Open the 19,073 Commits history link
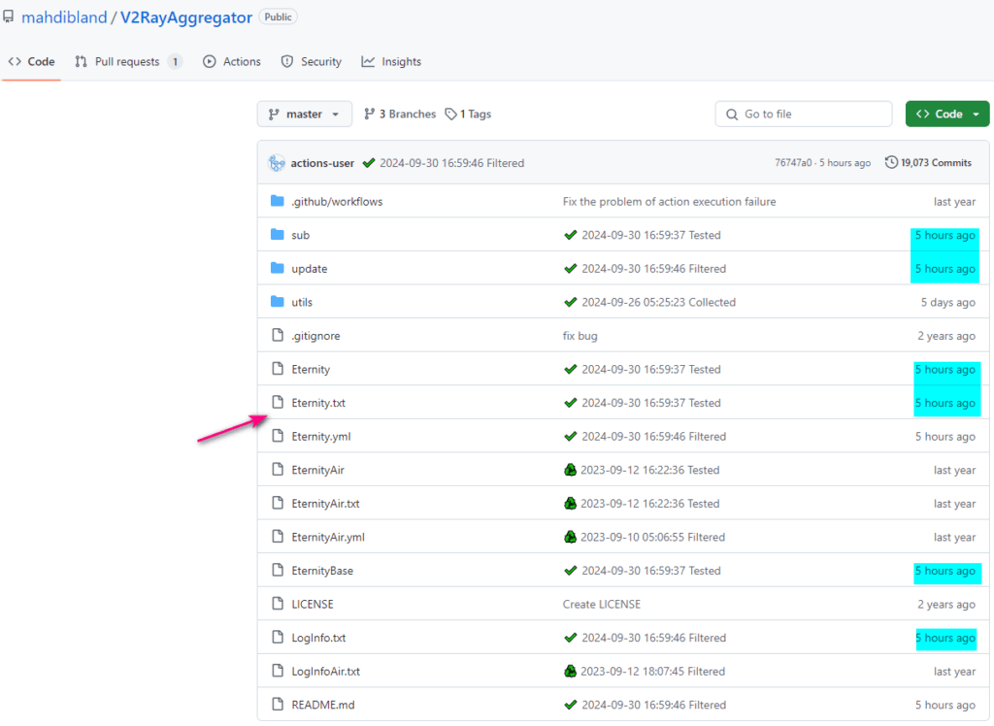 928,163
